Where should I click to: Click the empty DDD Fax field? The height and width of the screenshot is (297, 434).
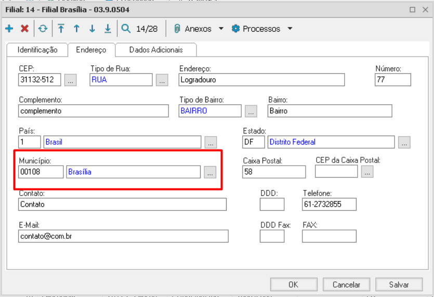(272, 236)
